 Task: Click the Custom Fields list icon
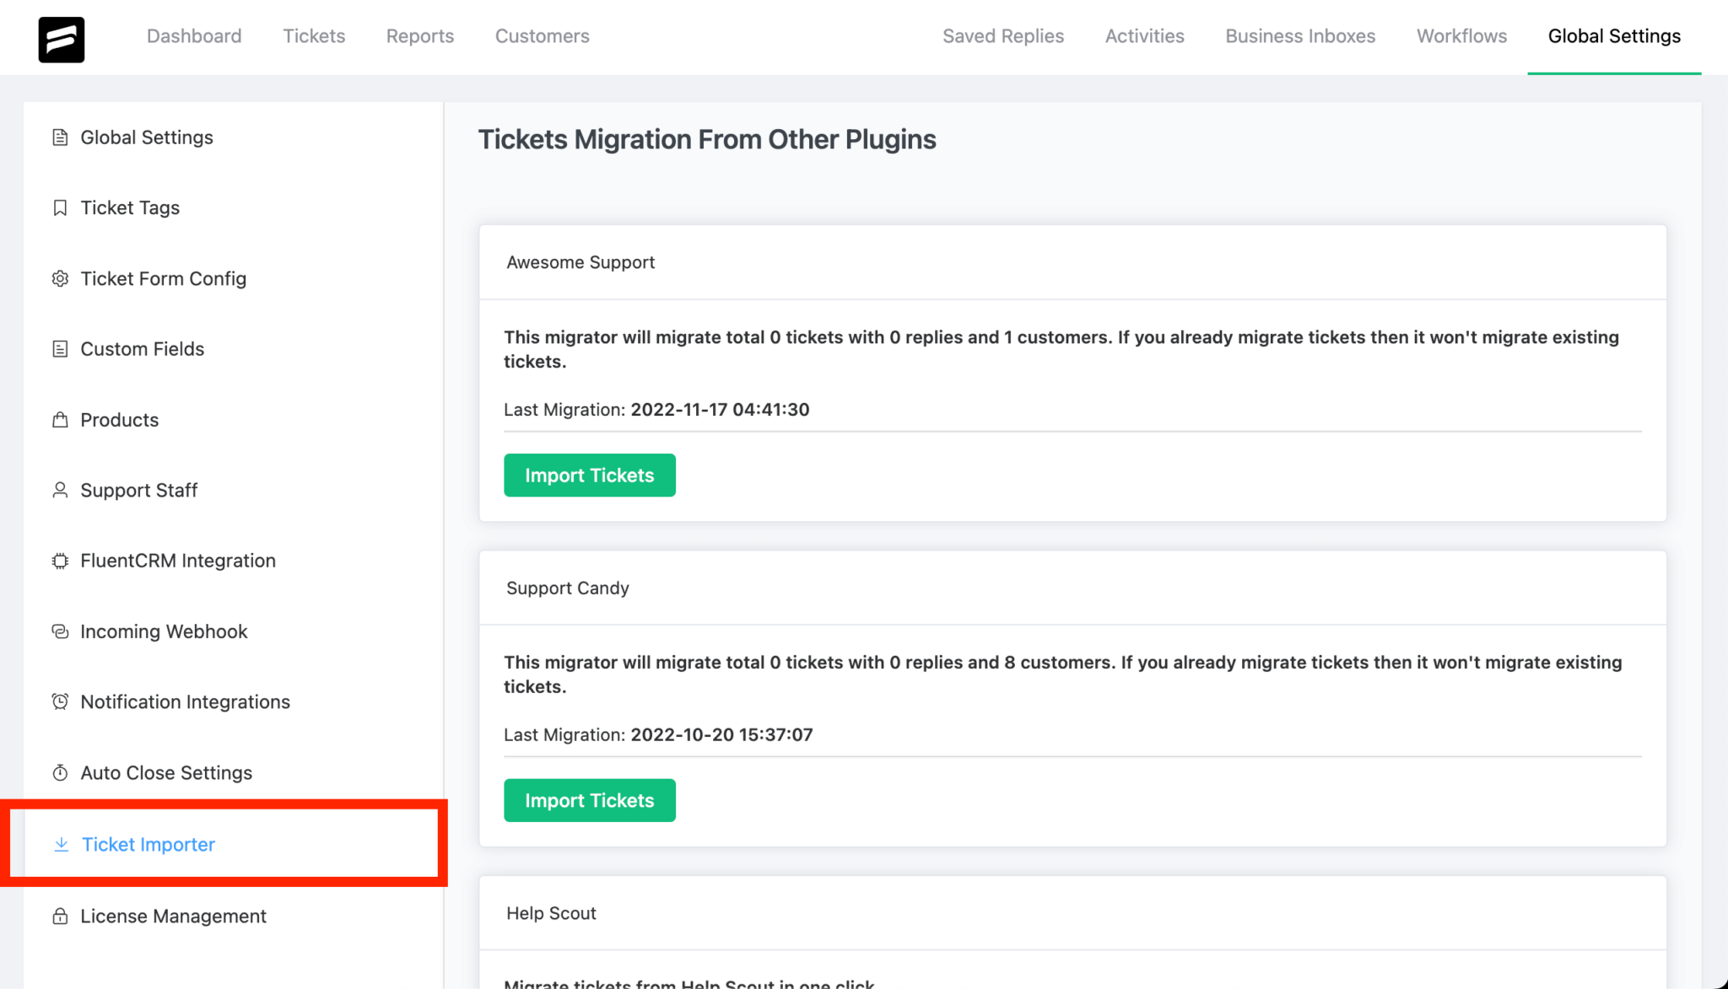tap(60, 349)
